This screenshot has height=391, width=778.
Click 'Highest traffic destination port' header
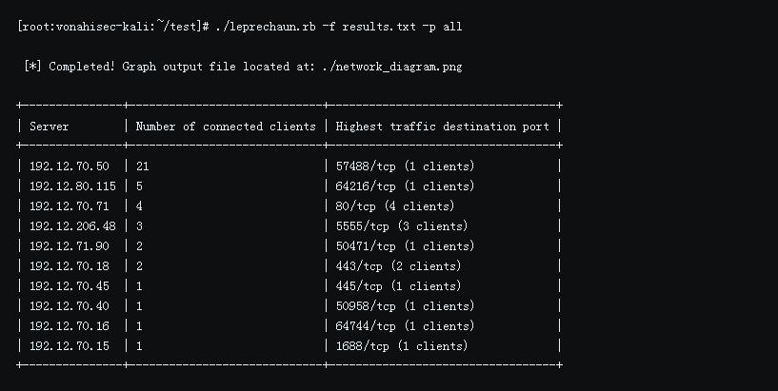pos(442,127)
